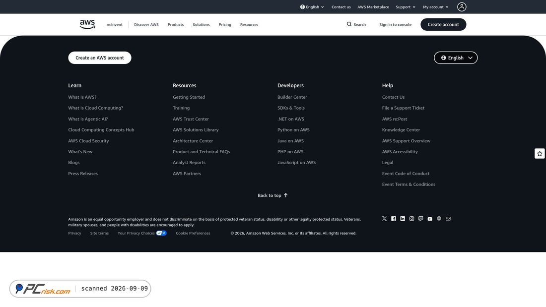Open the footer English language selector

point(456,58)
